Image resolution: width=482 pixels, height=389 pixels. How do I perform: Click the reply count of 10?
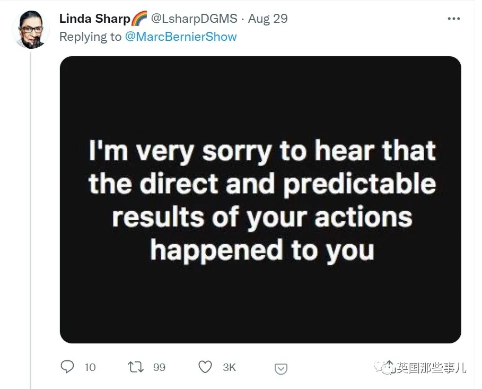[90, 367]
